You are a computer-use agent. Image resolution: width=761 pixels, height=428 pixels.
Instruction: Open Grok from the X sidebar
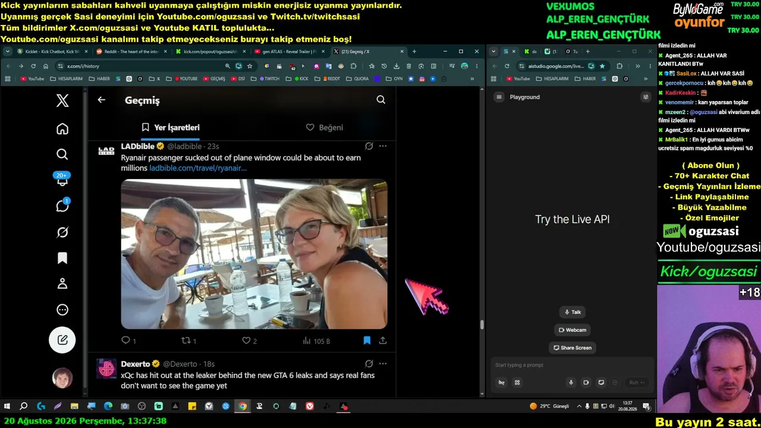pyautogui.click(x=62, y=232)
